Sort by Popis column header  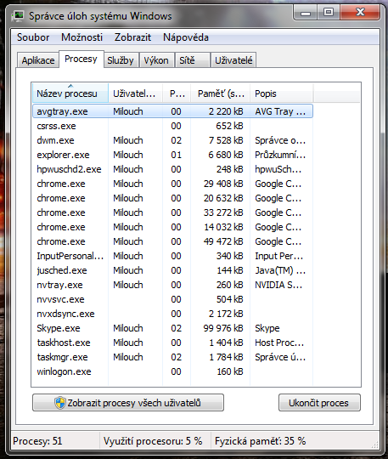[281, 93]
